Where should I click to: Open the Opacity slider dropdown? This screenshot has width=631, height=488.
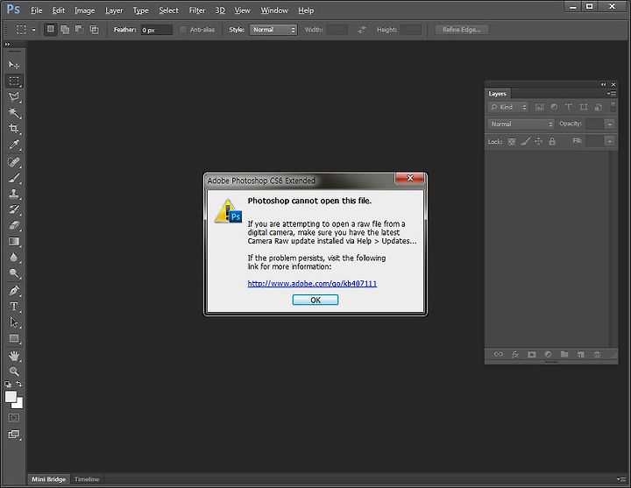click(610, 124)
